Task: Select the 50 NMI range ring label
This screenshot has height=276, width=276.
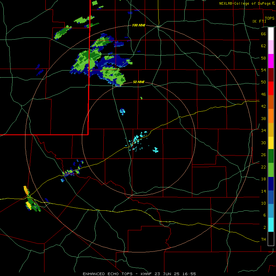Action: click(x=139, y=82)
